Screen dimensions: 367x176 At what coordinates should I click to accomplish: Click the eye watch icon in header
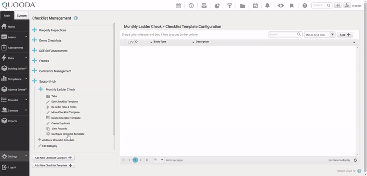[281, 5]
